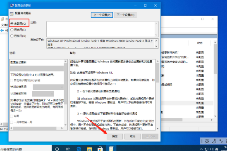Click right arrow of background horizontal scrollbar
Screen dimensions: 227x151
coord(212,120)
